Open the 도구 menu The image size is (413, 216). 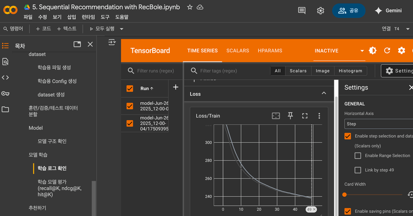105,17
